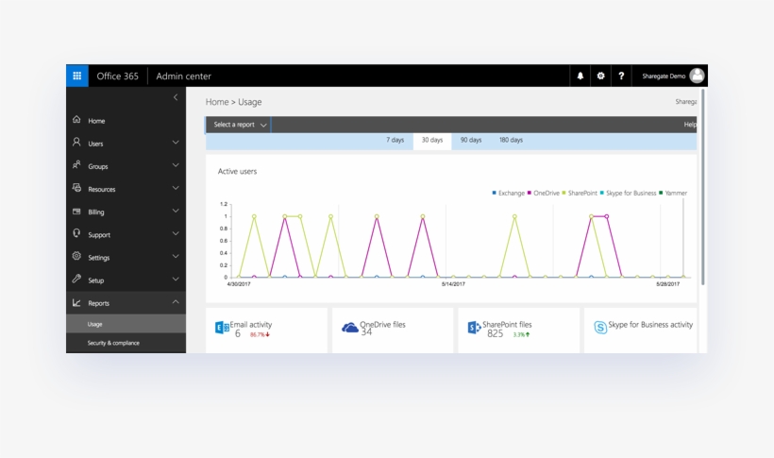Click the Help link in report bar
Screen dimensions: 774x458
(x=690, y=125)
